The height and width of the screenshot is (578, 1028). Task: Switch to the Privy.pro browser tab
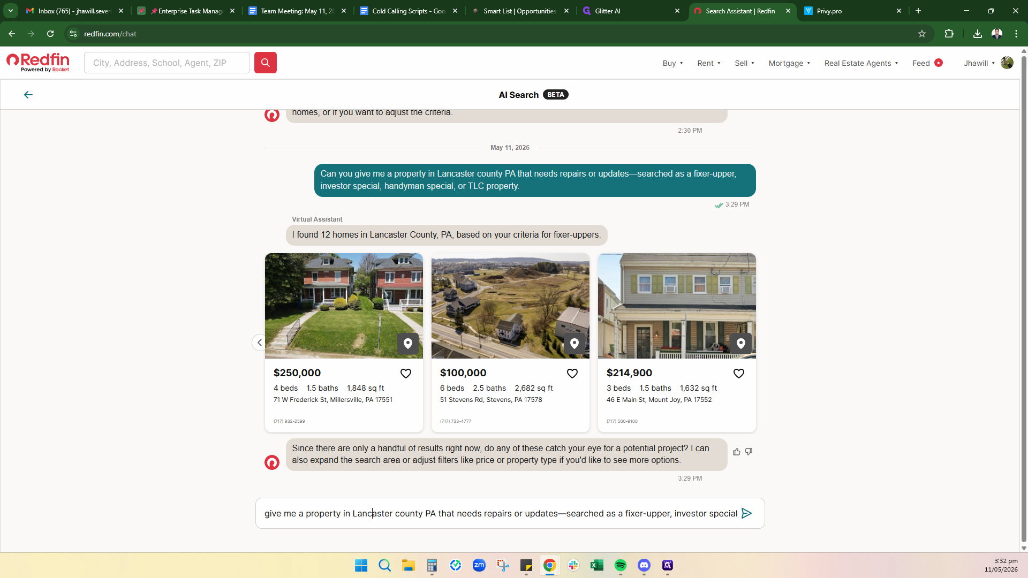[x=851, y=11]
